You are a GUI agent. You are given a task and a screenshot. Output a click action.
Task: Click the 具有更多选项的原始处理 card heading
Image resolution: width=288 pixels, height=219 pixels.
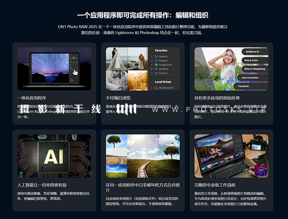tap(217, 98)
